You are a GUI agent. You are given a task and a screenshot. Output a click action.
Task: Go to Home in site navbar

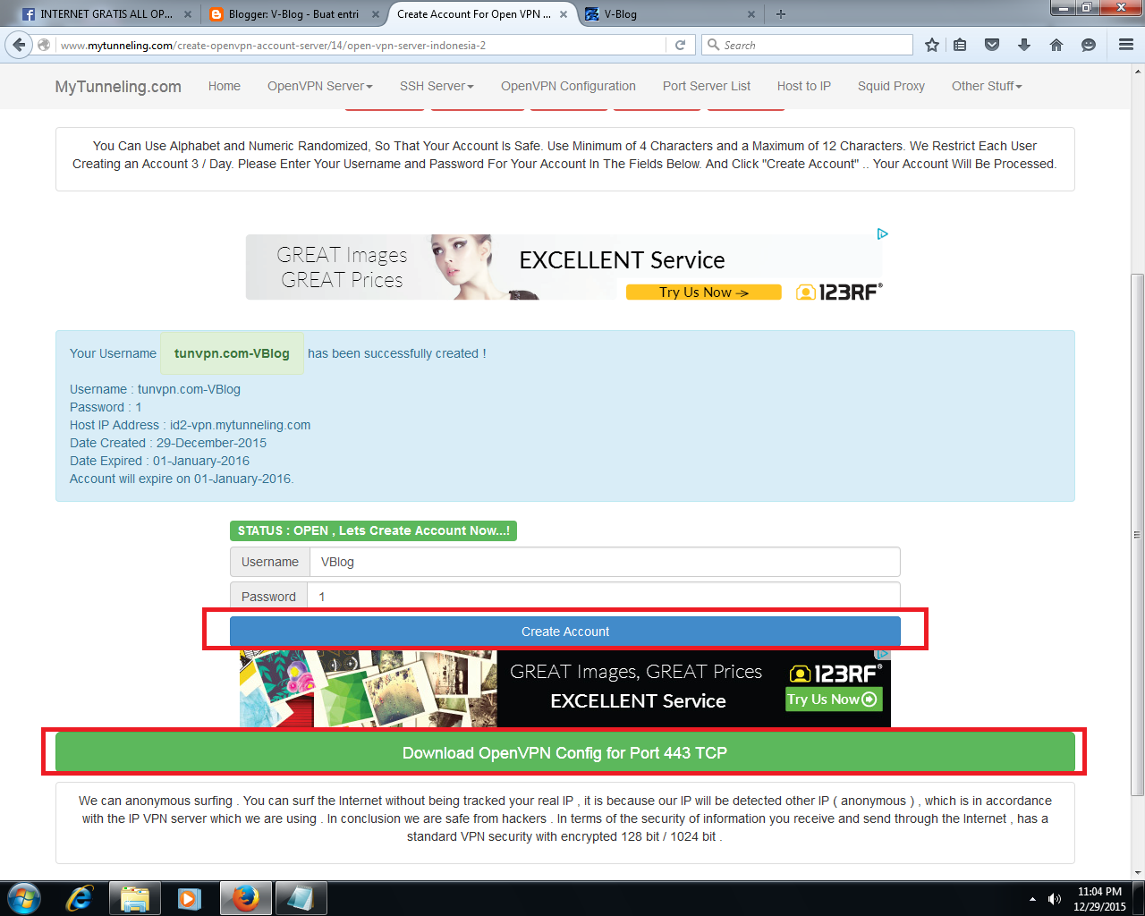(225, 86)
